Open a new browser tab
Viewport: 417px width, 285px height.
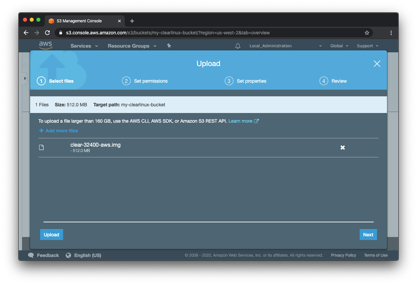click(x=132, y=21)
